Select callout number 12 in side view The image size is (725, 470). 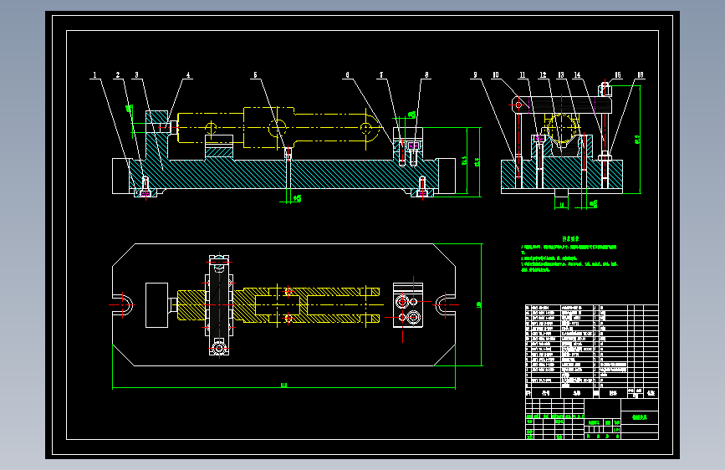click(x=544, y=75)
